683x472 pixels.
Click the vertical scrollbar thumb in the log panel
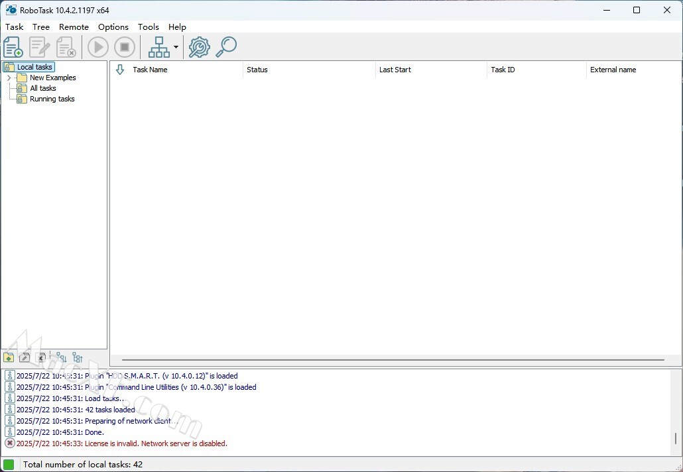[676, 438]
